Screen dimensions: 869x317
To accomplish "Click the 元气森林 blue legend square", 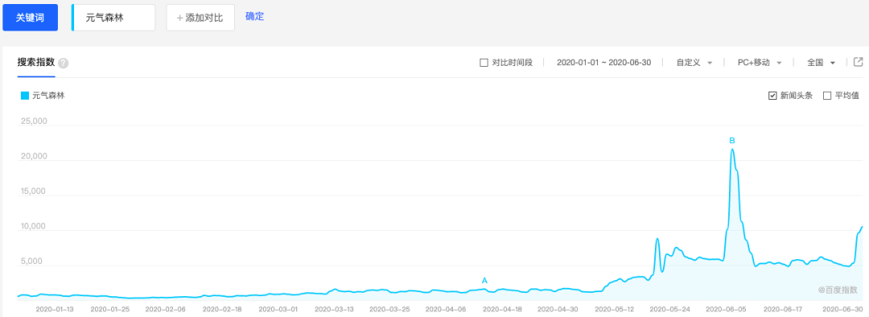I will click(x=24, y=96).
